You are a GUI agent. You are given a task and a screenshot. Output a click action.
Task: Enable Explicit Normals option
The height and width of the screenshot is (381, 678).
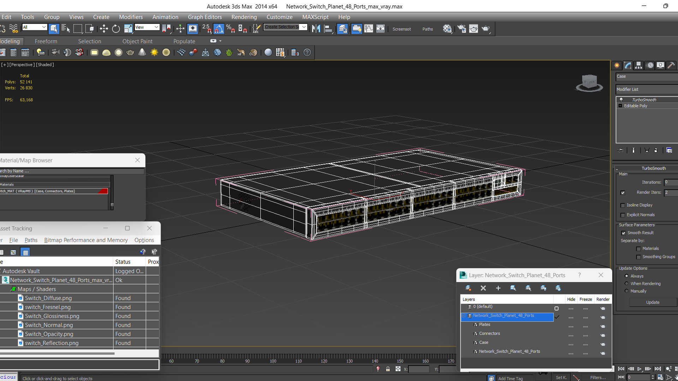click(623, 214)
